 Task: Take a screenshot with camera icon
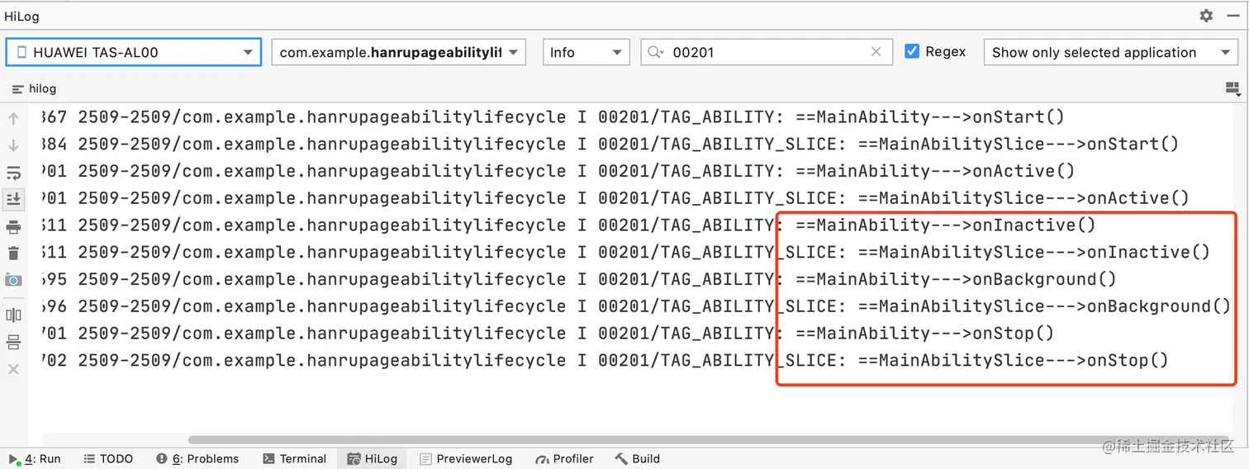[13, 281]
